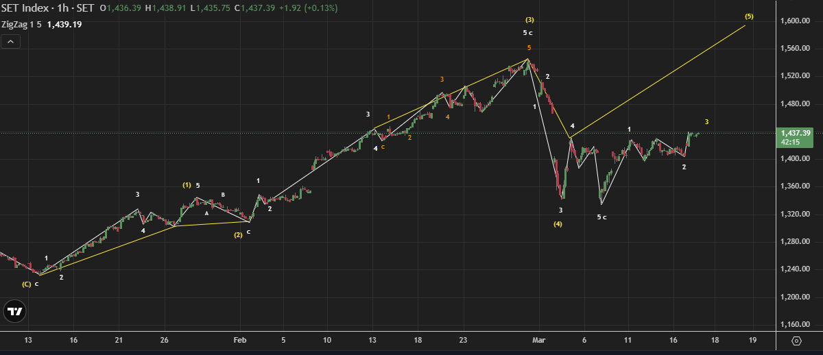Viewport: 823px width, 355px height.
Task: Collapse the indicator legend with the chevron
Action: [x=10, y=42]
